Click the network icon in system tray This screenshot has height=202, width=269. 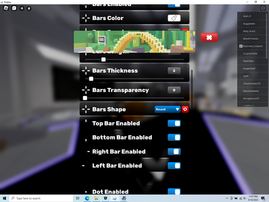point(240,198)
